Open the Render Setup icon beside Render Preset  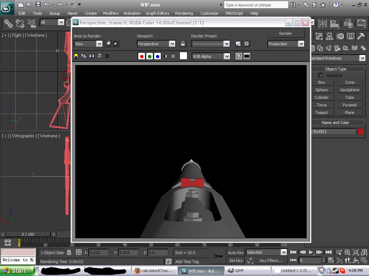pos(238,44)
